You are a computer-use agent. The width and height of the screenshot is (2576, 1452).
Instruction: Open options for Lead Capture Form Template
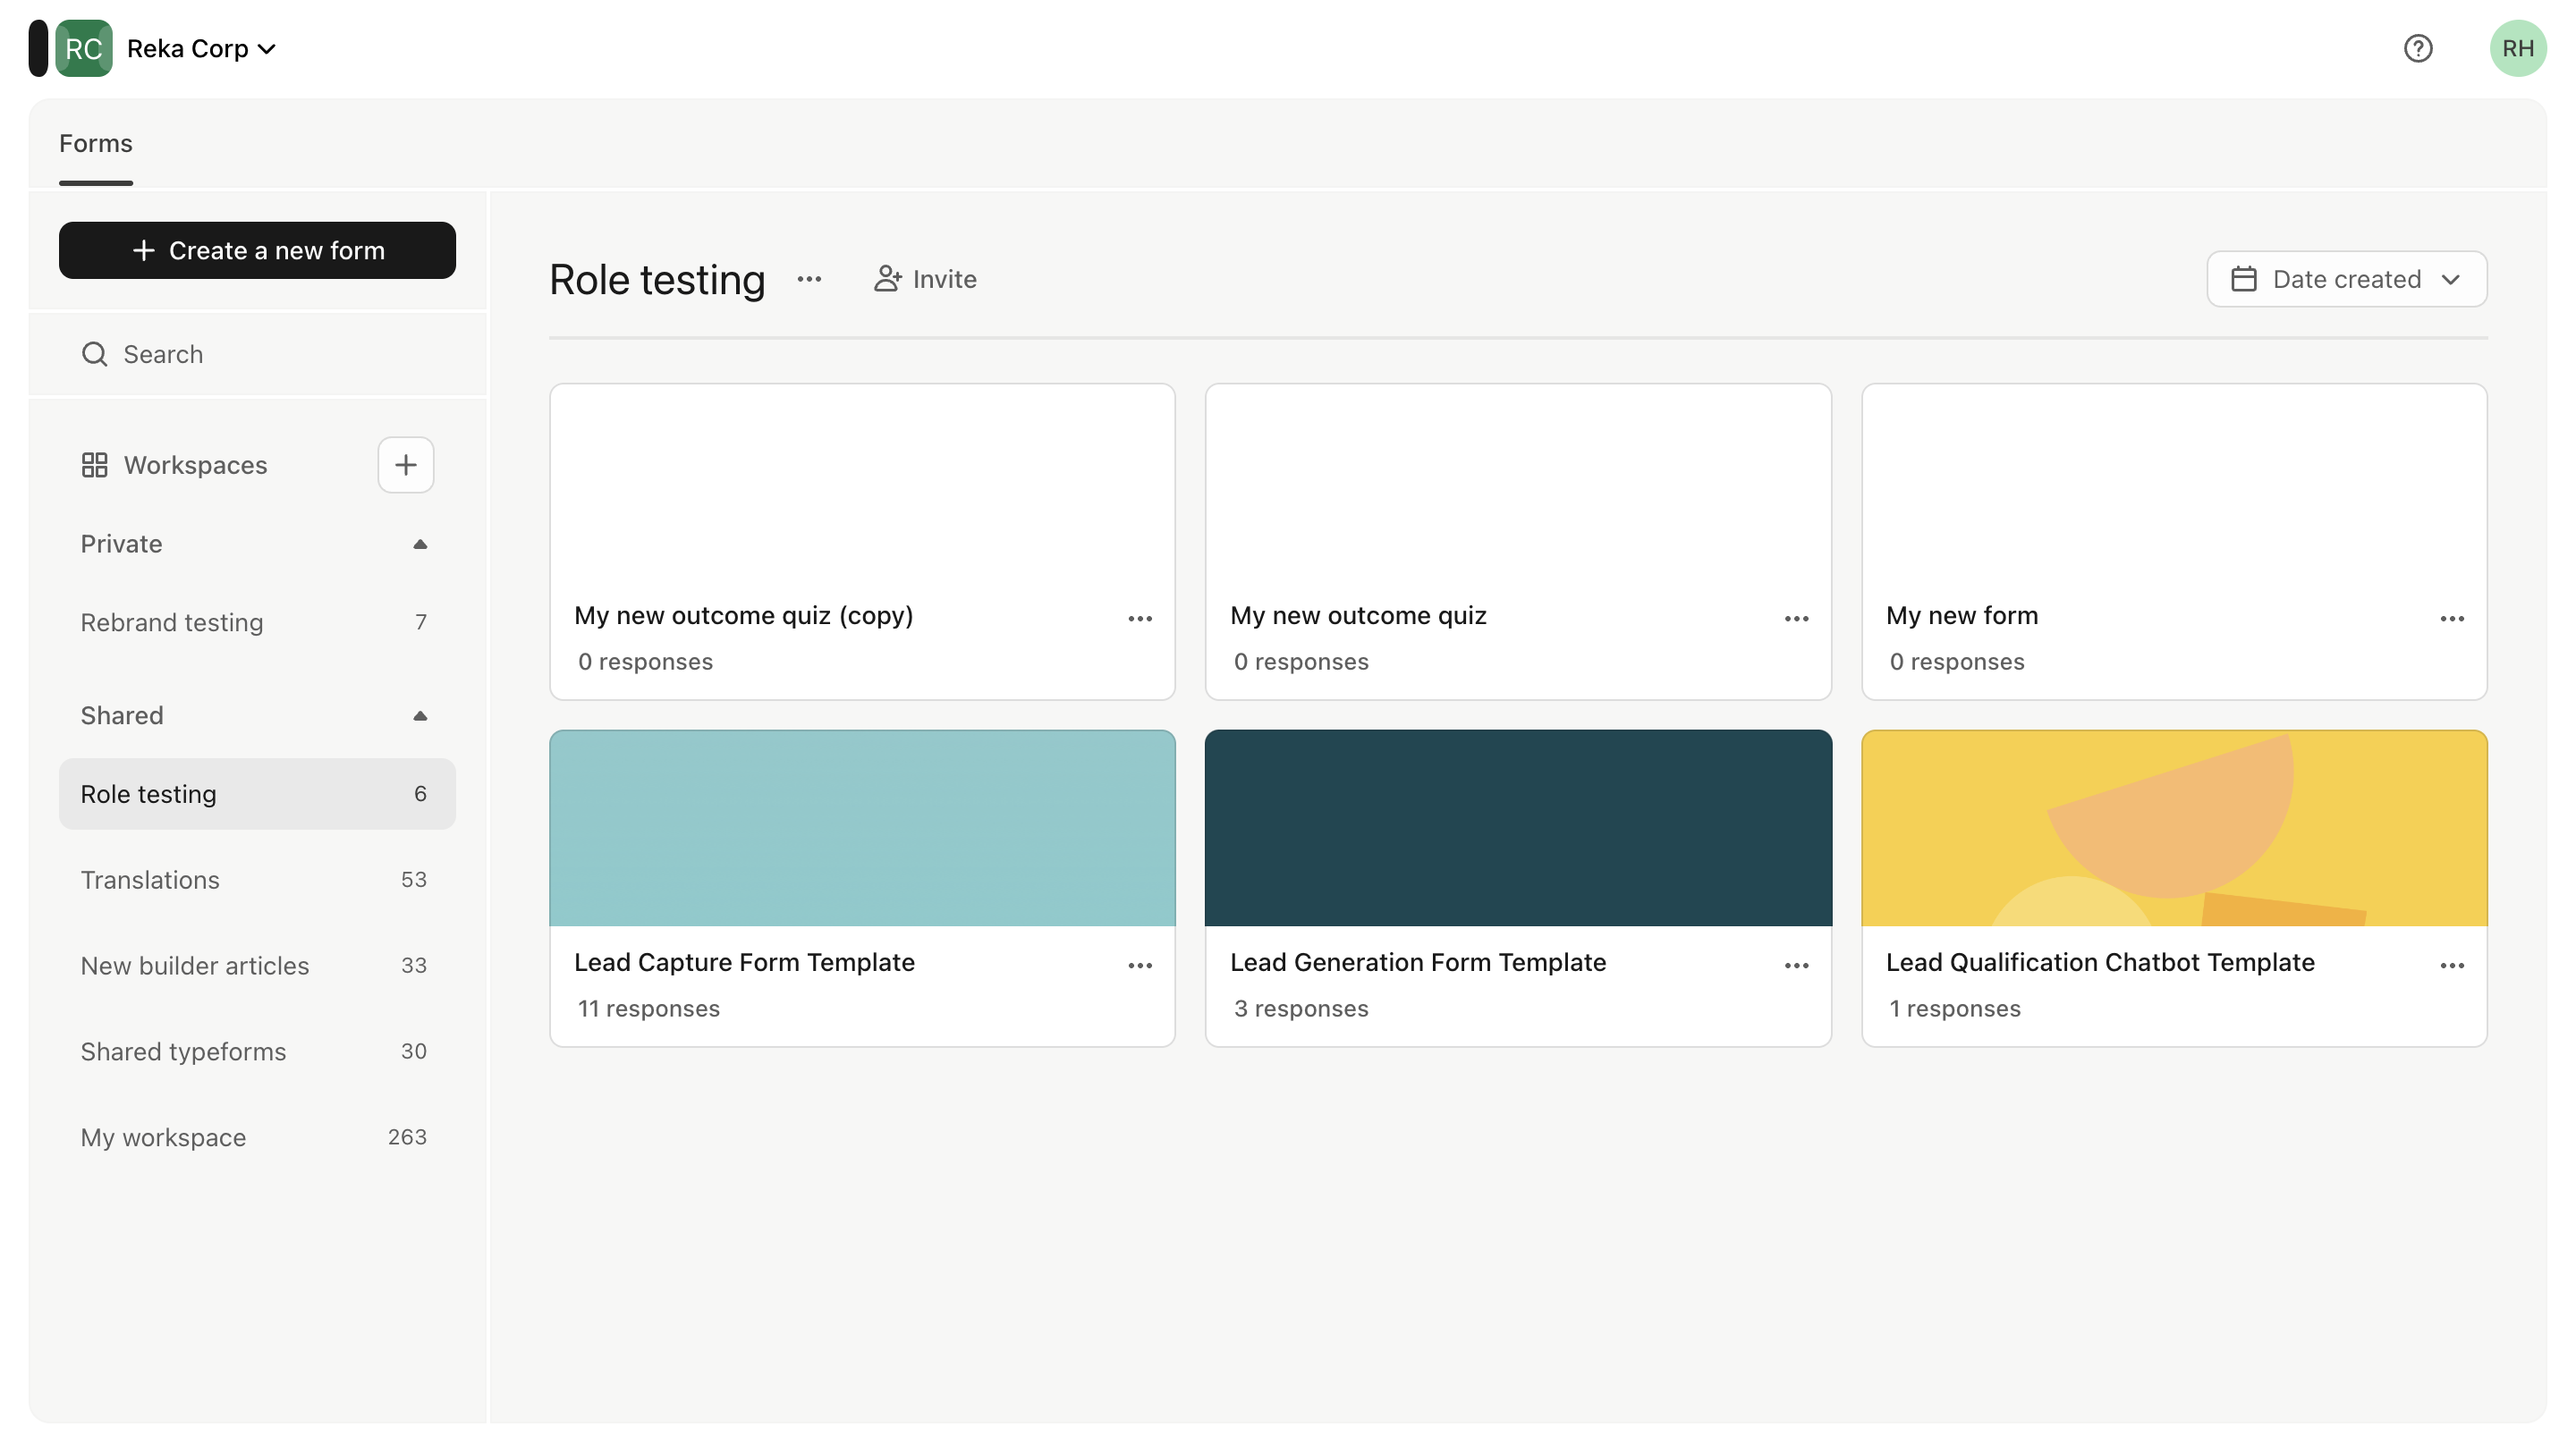point(1140,966)
